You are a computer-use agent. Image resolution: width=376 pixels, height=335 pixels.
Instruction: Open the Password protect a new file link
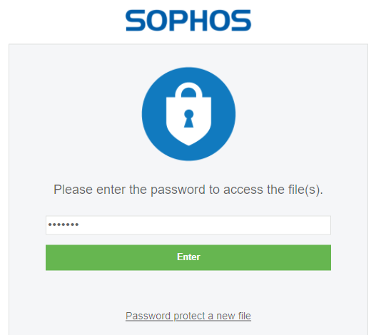[x=188, y=316]
